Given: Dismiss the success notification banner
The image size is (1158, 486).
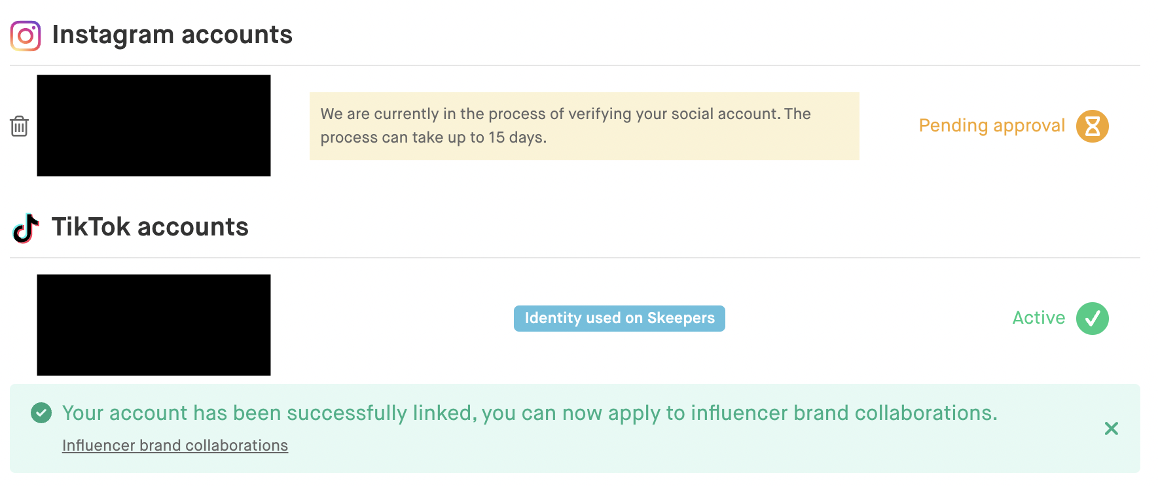Looking at the screenshot, I should 1112,428.
